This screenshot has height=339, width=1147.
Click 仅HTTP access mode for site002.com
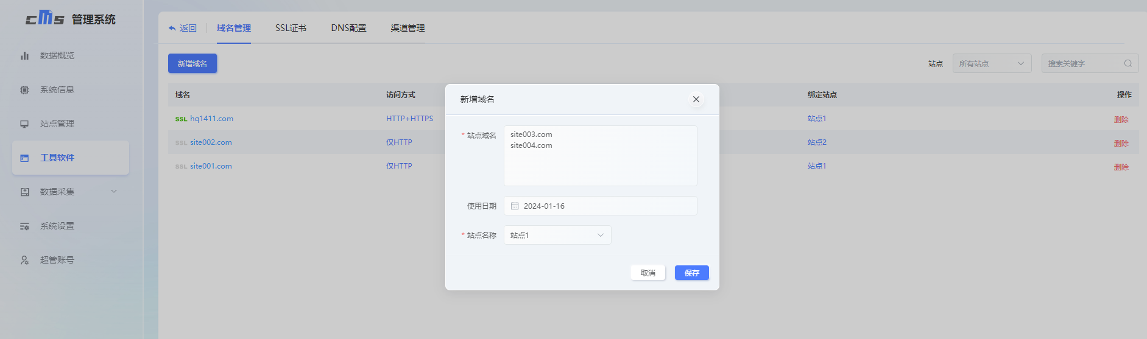(399, 142)
